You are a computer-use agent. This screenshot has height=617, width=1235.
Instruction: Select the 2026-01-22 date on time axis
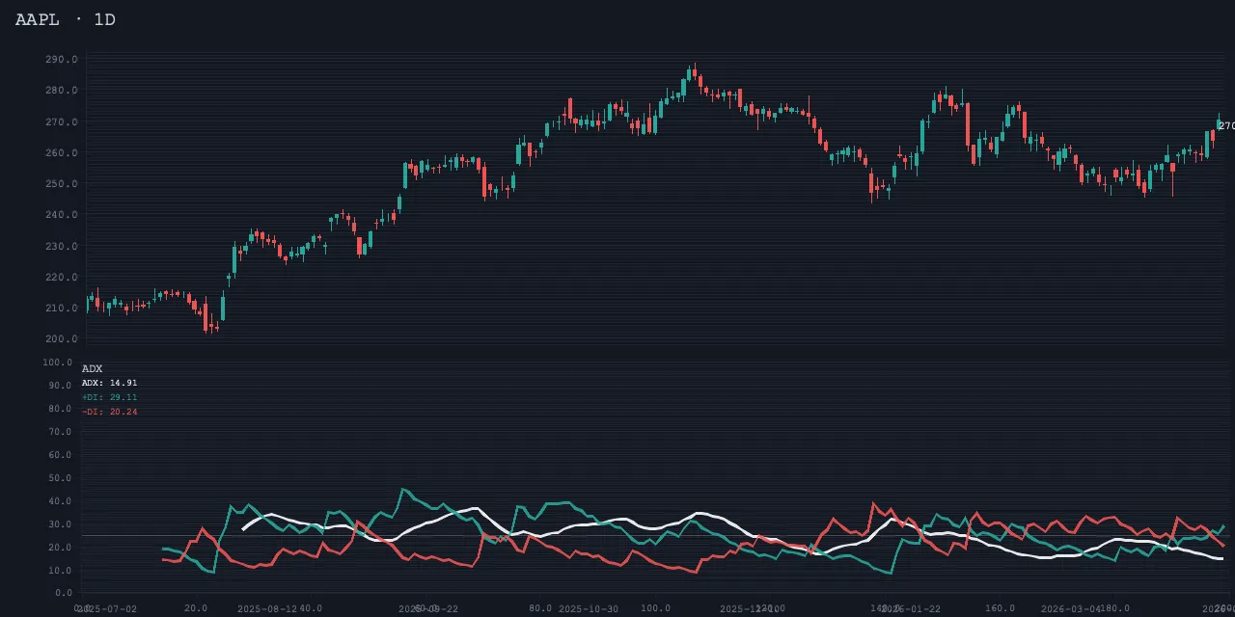click(911, 609)
